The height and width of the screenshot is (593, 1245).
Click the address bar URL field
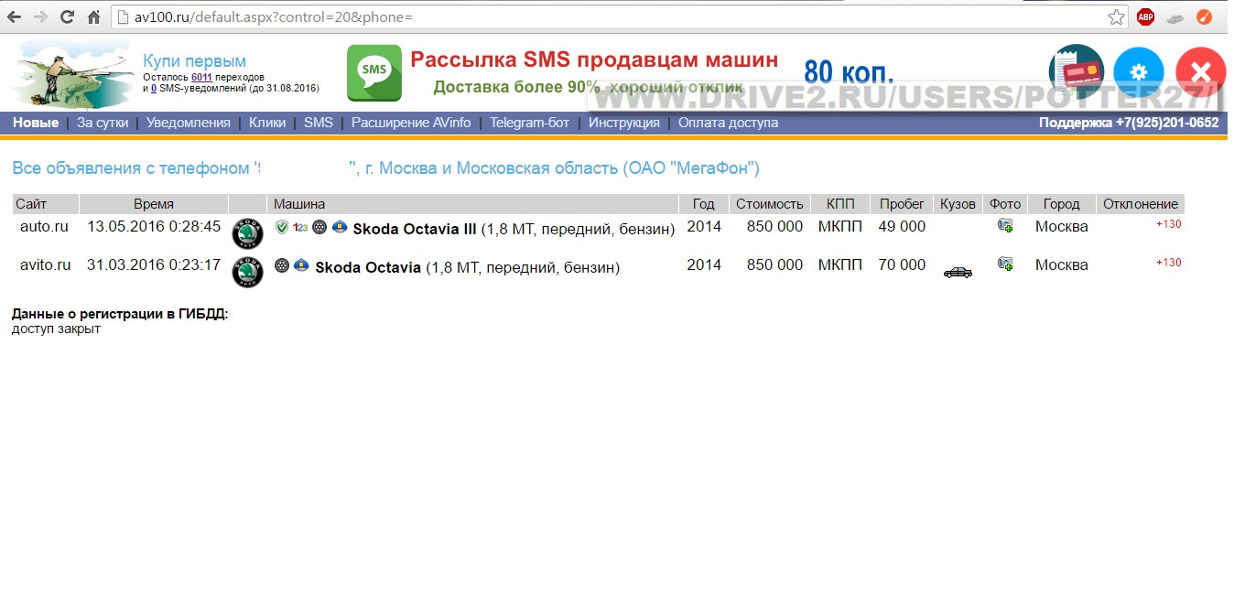[619, 16]
